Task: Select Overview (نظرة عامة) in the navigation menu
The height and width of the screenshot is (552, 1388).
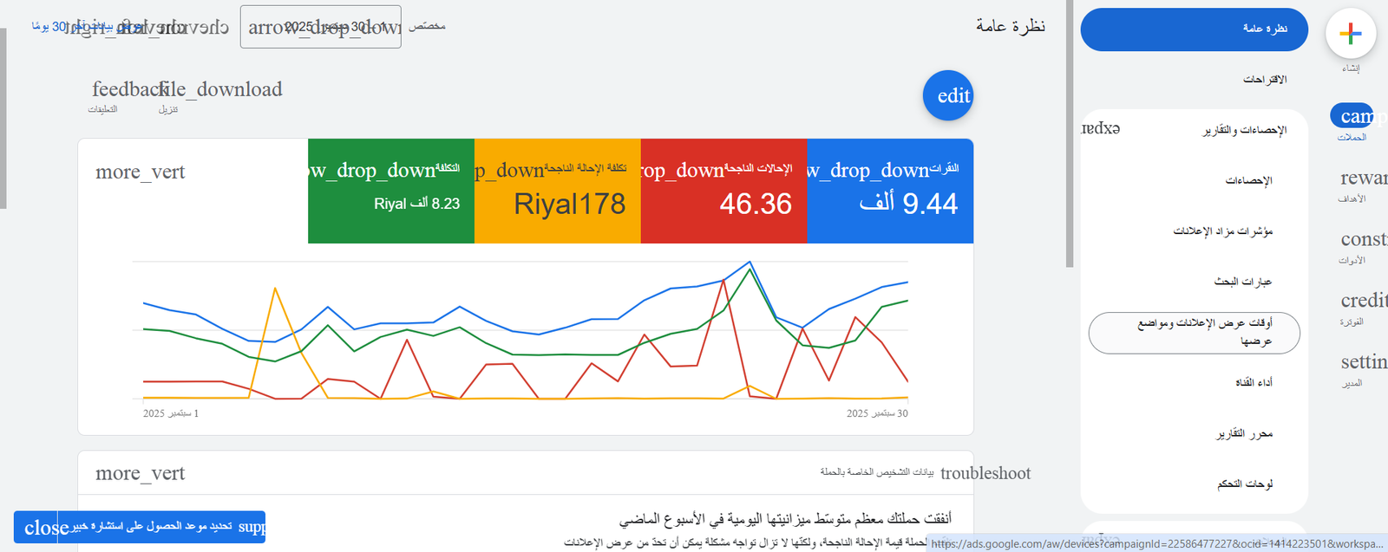Action: pyautogui.click(x=1195, y=29)
